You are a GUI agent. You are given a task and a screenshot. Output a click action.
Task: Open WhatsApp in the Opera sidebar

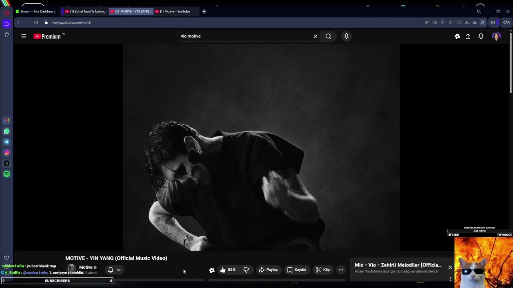click(6, 131)
